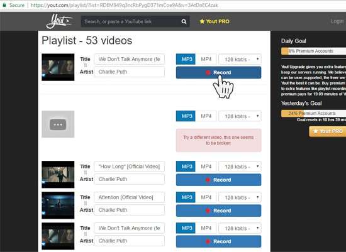
Task: Open thumbnail of first We Don't Talk Anymore video
Action: (58, 67)
